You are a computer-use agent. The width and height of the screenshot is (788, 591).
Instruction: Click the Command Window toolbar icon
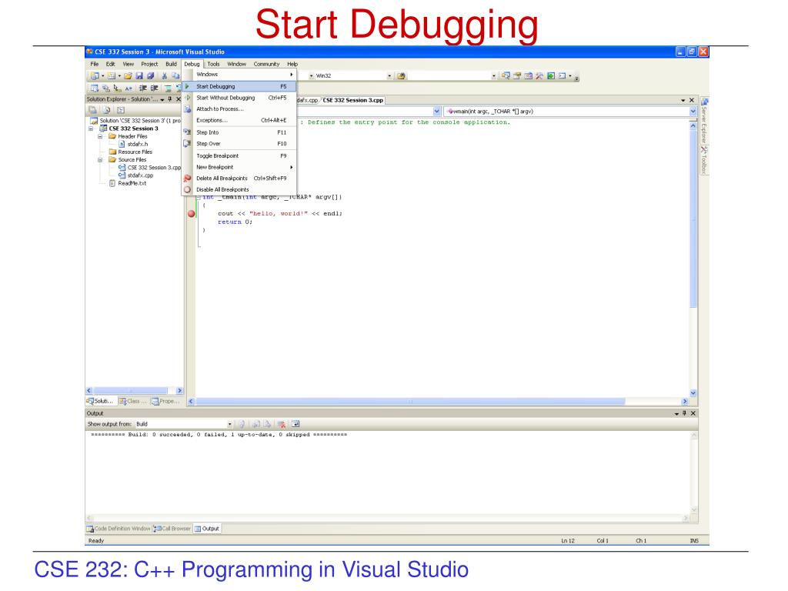[563, 75]
